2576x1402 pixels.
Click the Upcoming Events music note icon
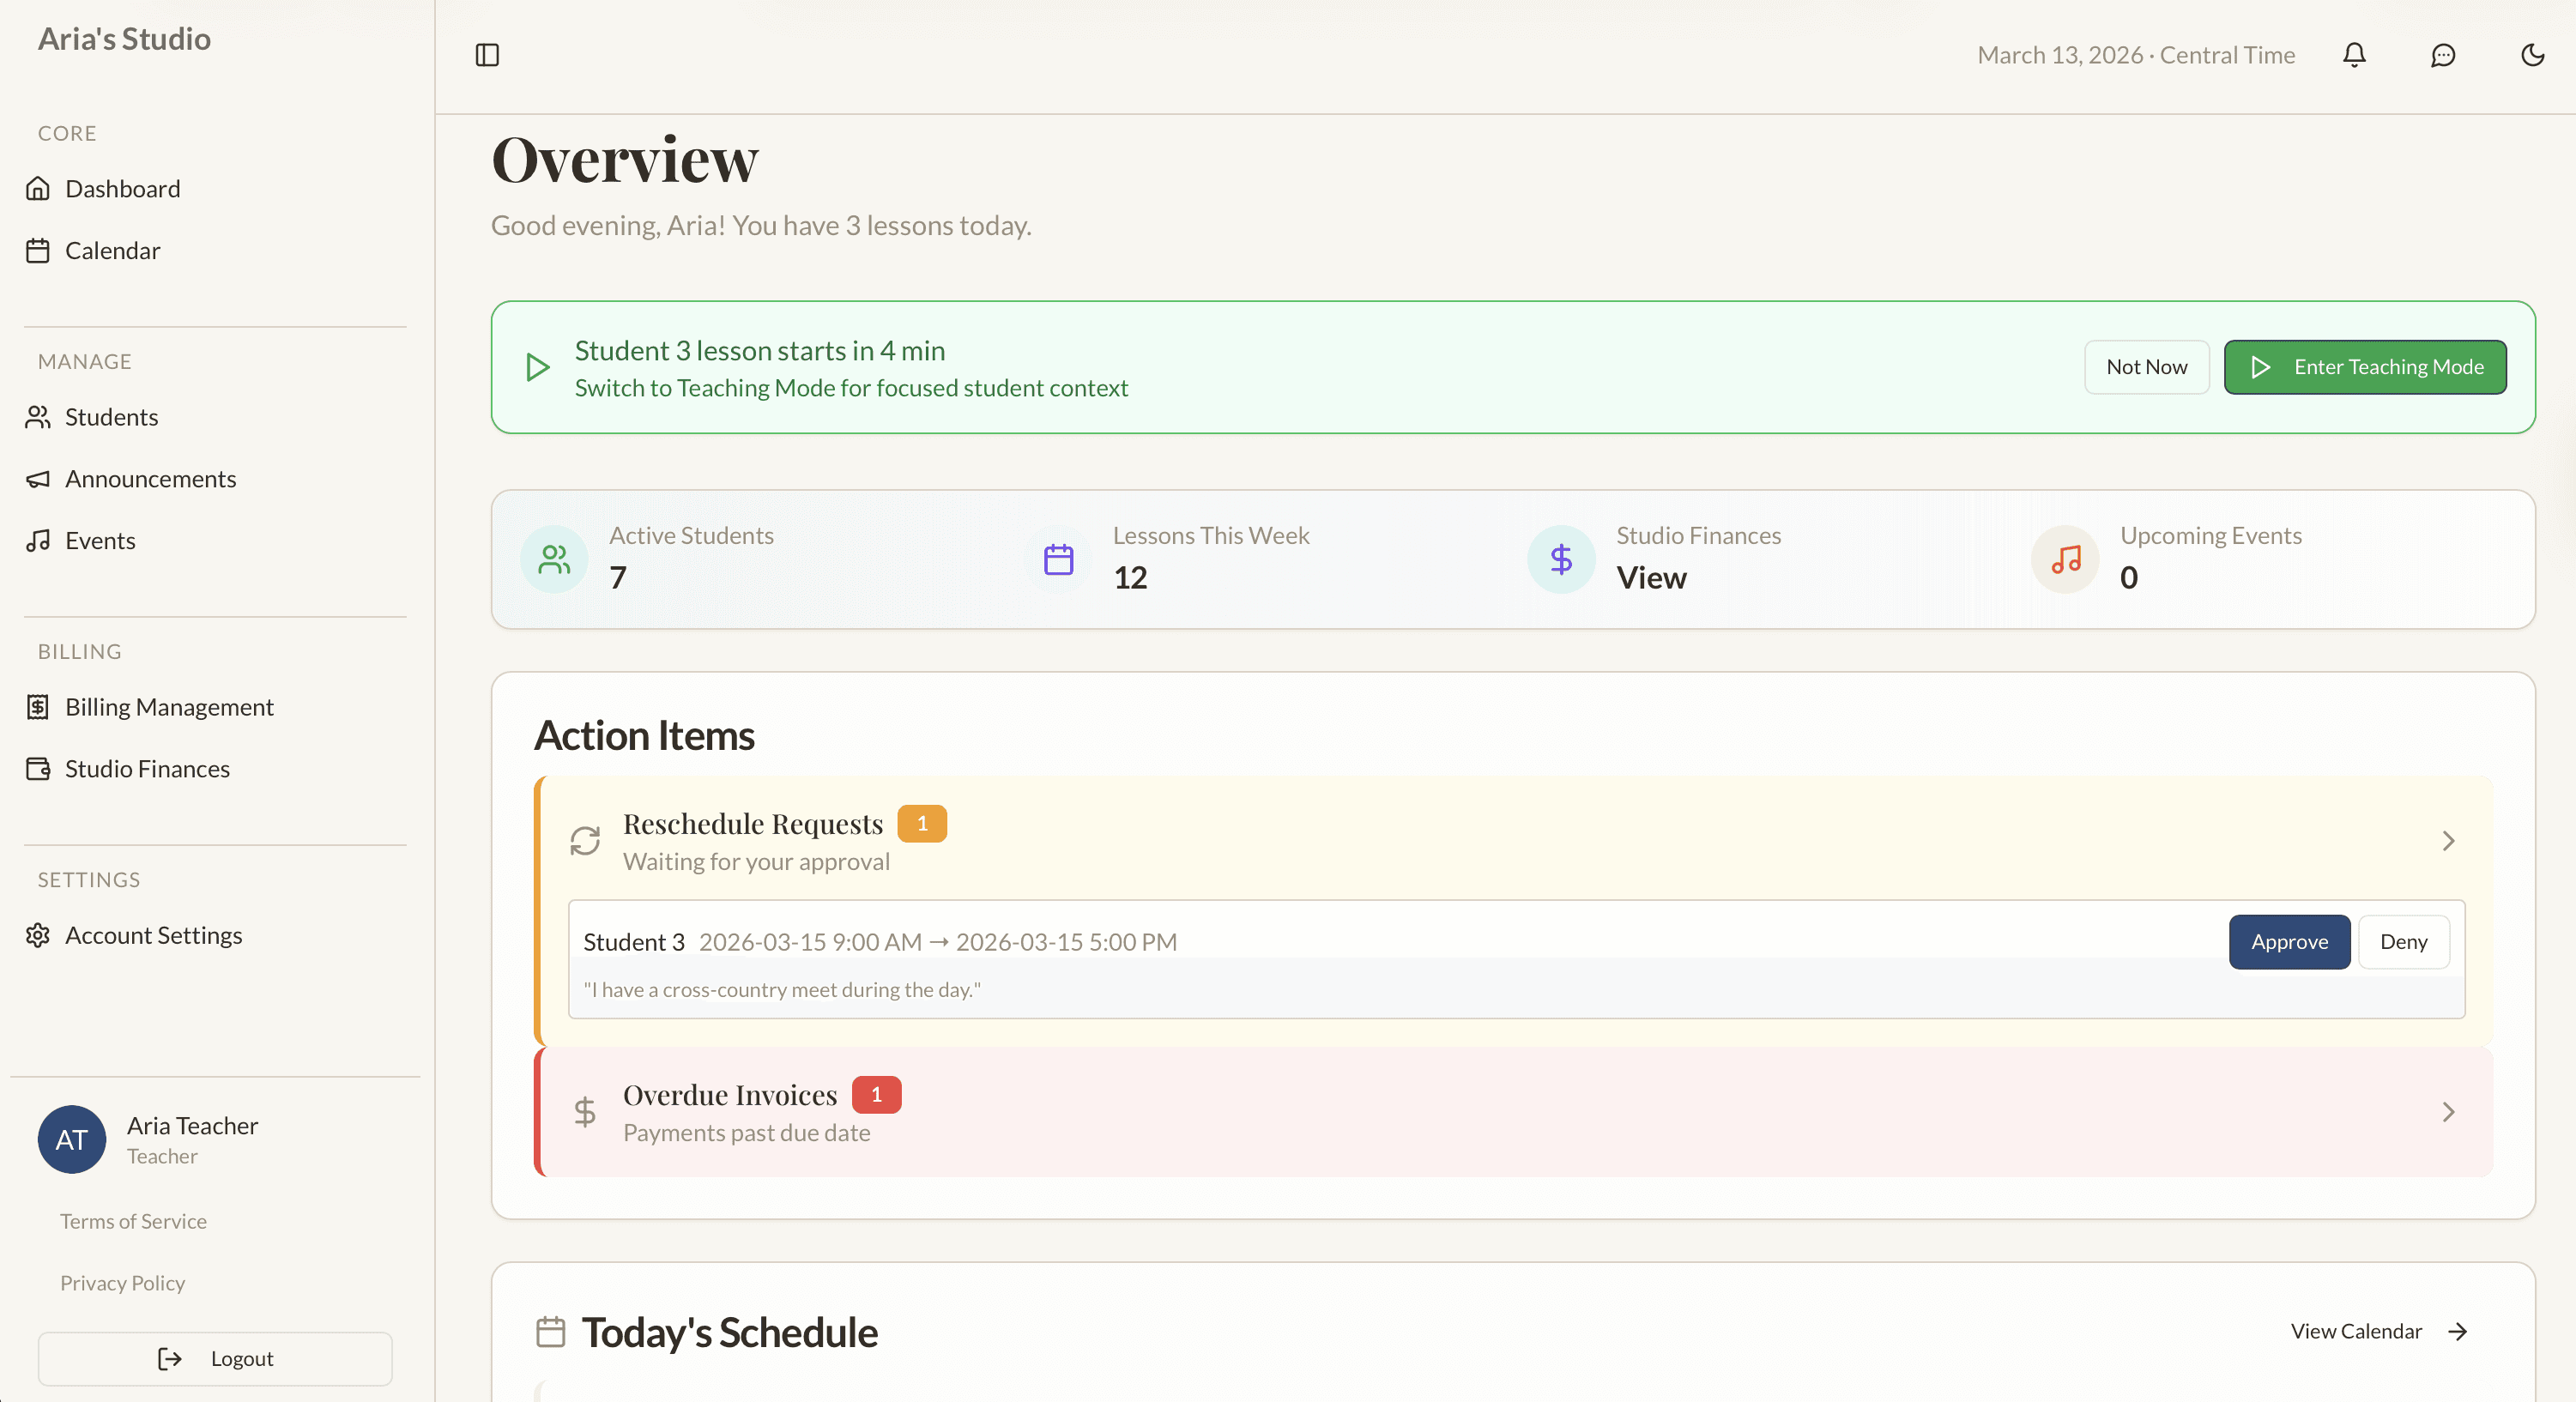click(x=2065, y=559)
